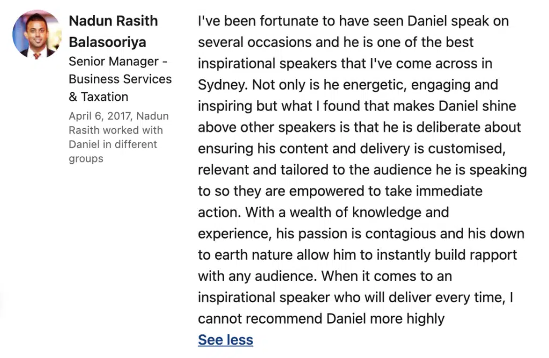
Task: Click the '& Taxation' text
Action: pyautogui.click(x=99, y=97)
